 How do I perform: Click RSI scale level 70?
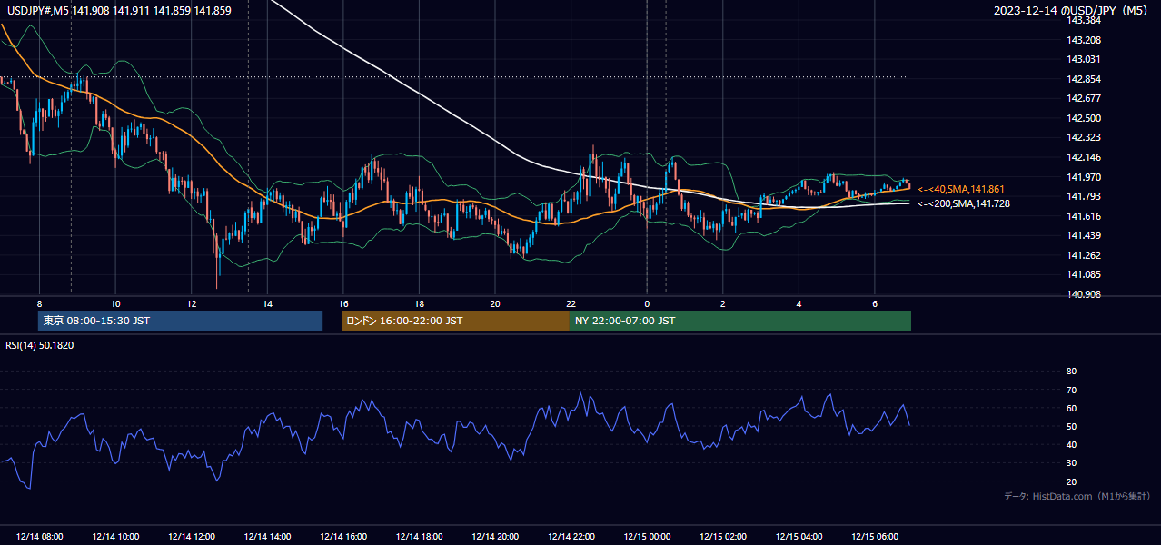click(x=1071, y=390)
